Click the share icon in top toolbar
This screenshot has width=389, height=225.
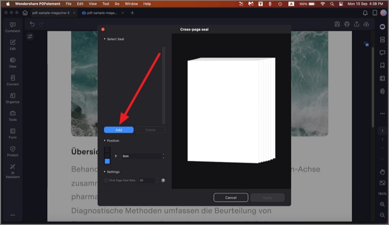(x=357, y=24)
